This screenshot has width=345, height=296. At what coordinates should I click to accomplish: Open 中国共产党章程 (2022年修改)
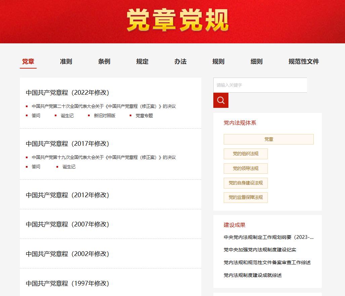(67, 93)
